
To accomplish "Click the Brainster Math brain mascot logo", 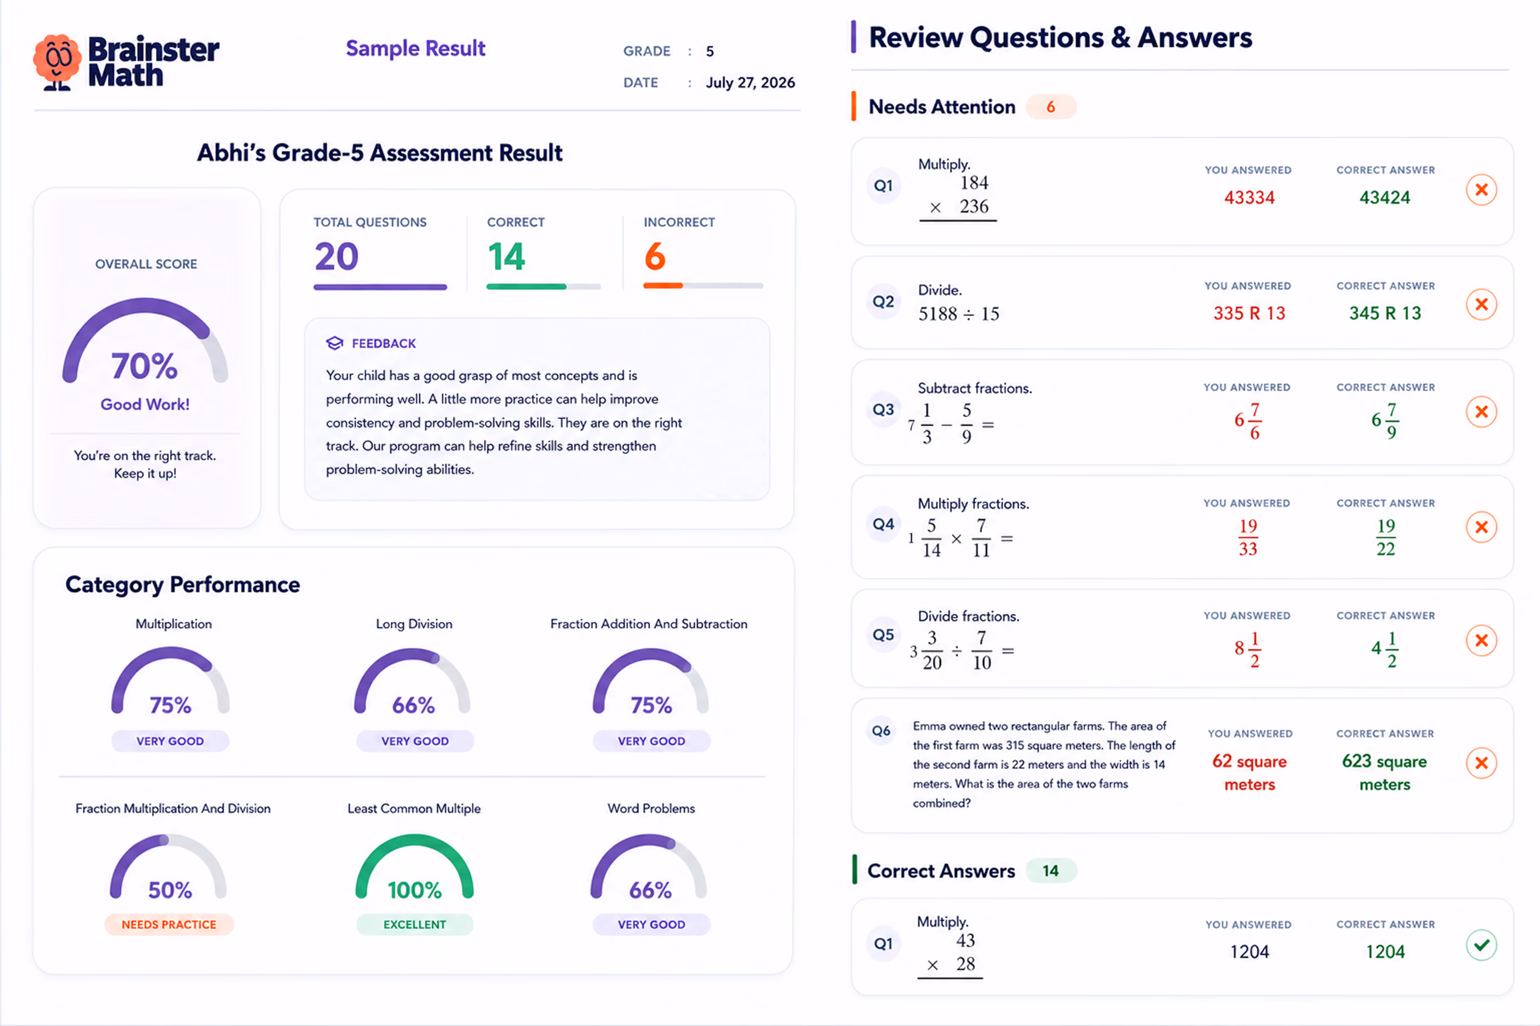I will tap(58, 62).
